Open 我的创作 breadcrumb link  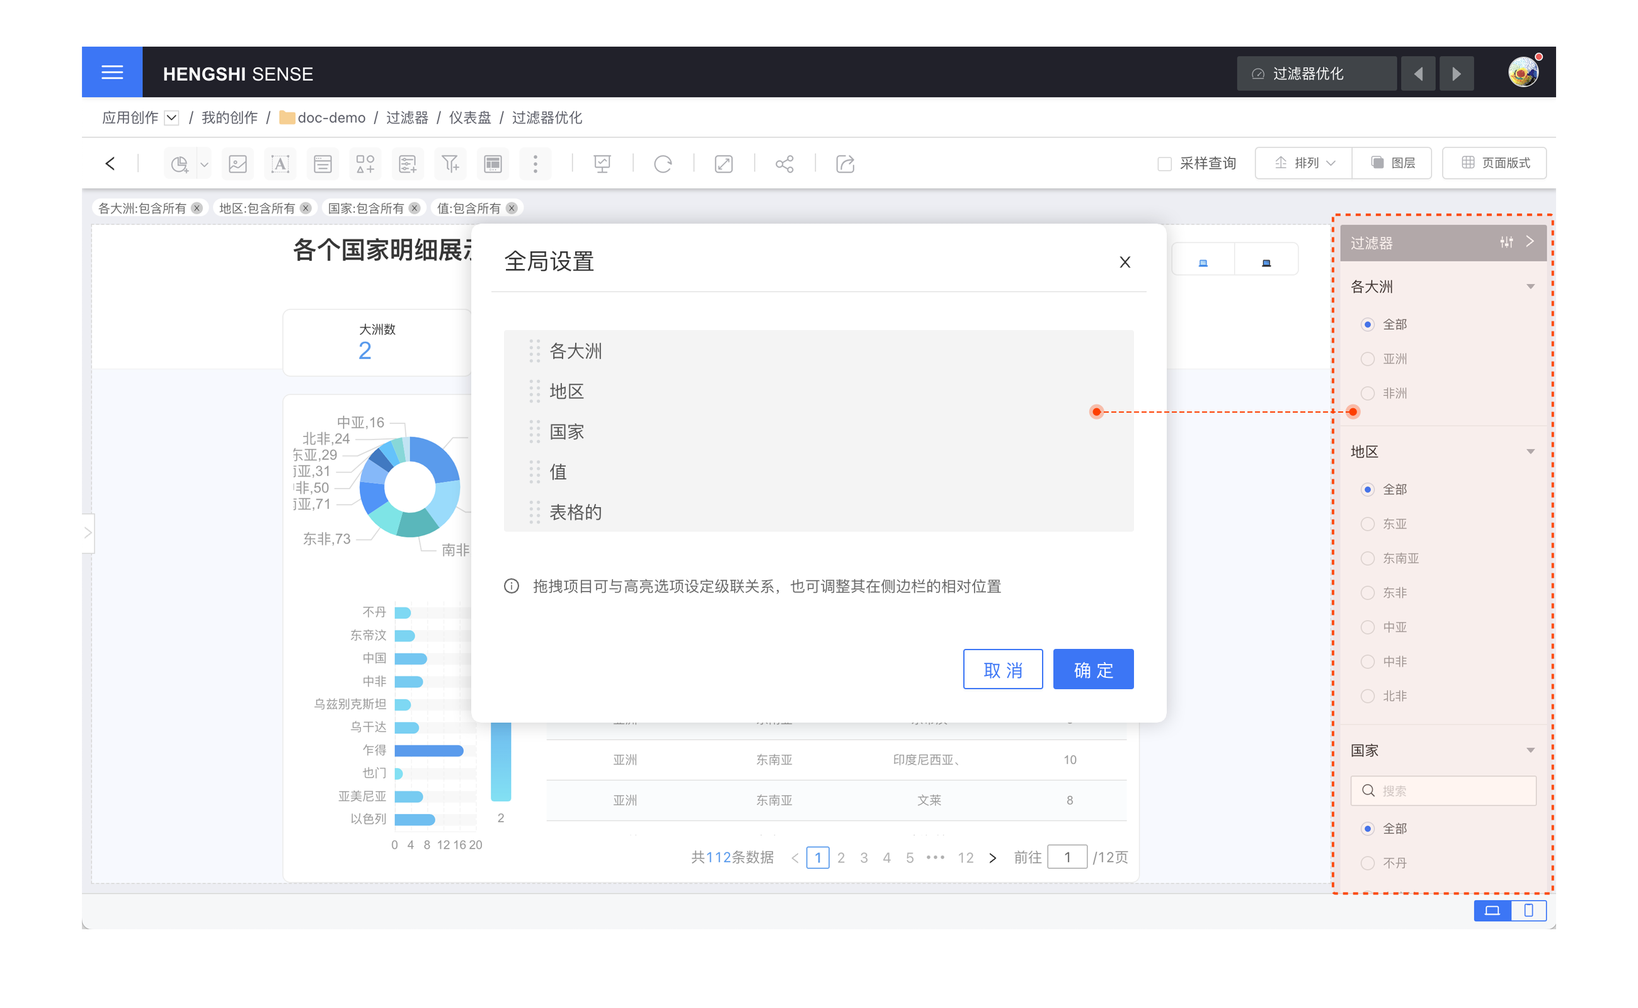229,118
